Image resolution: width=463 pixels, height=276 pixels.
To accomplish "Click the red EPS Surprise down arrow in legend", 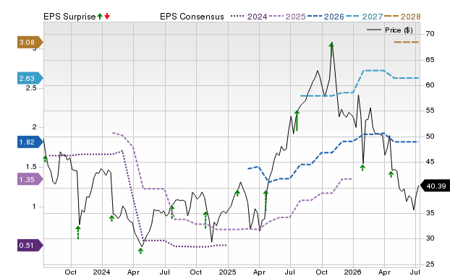I will [x=107, y=16].
